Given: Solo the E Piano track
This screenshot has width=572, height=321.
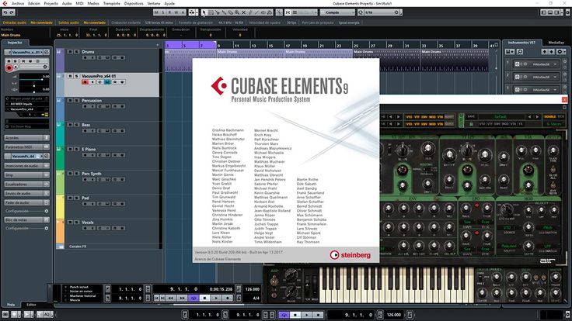Looking at the screenshot, I should (x=77, y=149).
